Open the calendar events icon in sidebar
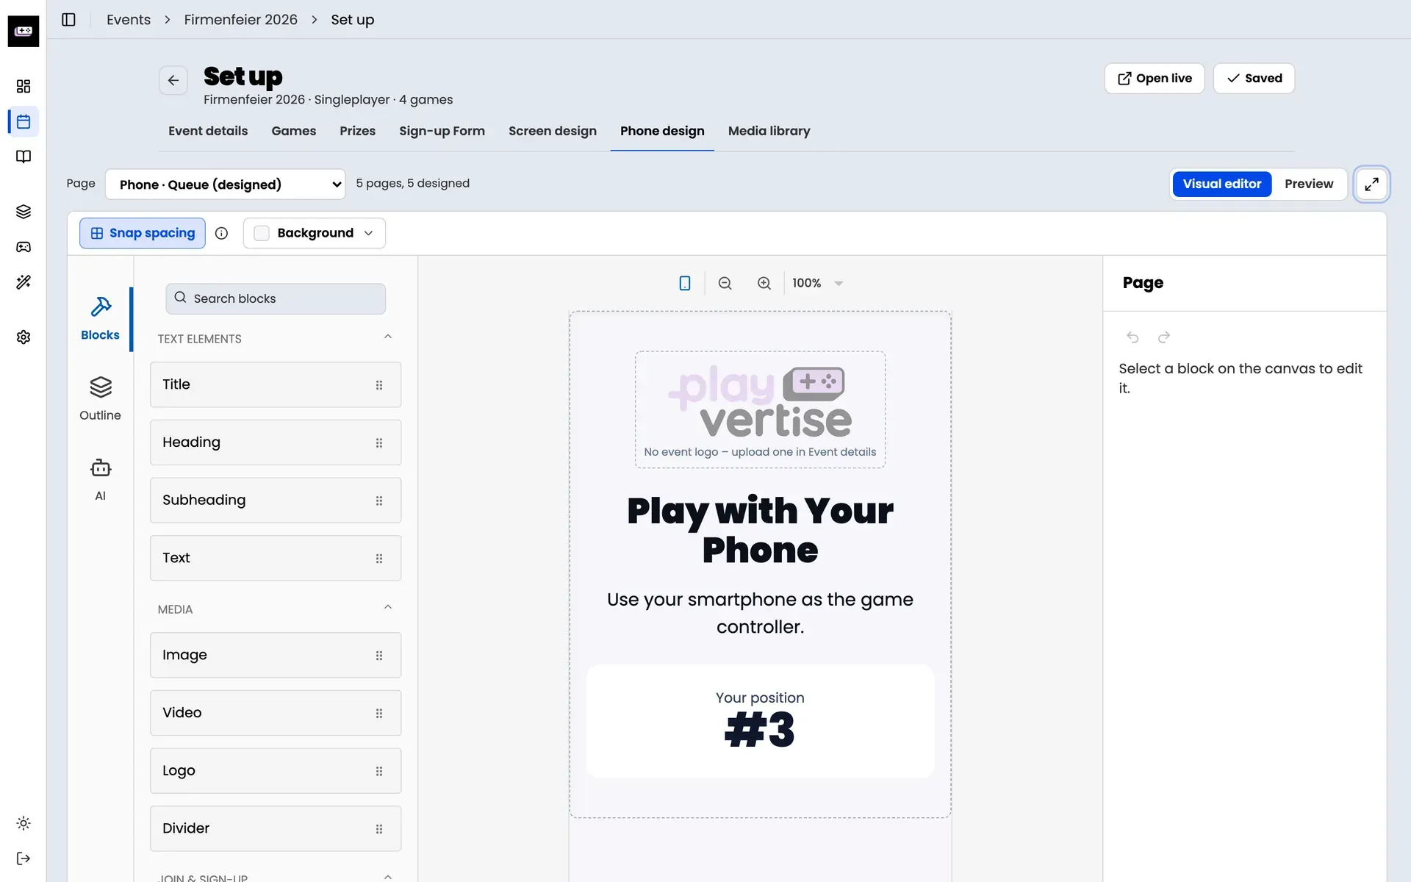 tap(24, 121)
